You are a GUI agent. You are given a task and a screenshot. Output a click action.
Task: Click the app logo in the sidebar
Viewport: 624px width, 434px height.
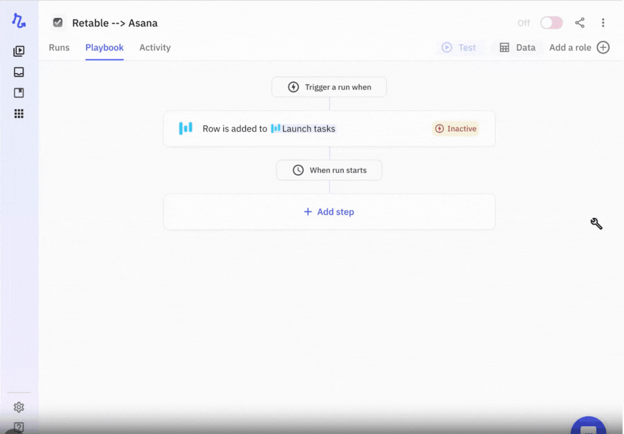point(19,21)
